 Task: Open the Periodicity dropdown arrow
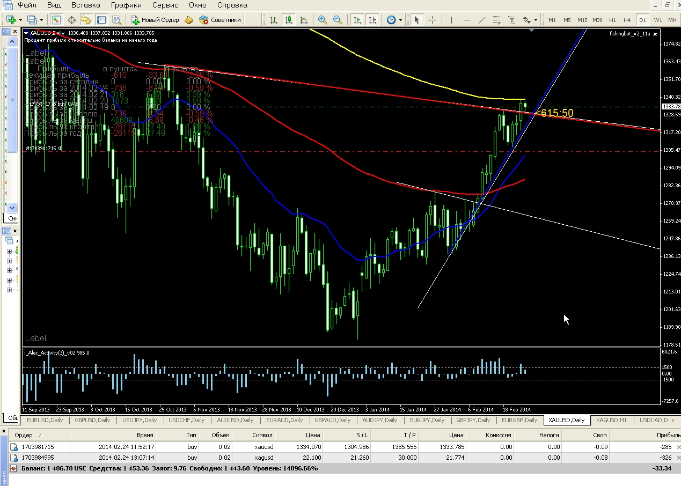(x=401, y=20)
